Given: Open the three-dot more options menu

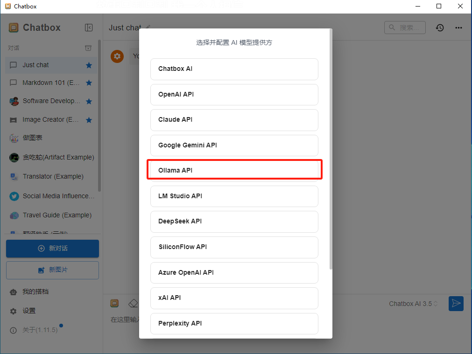Looking at the screenshot, I should 458,28.
